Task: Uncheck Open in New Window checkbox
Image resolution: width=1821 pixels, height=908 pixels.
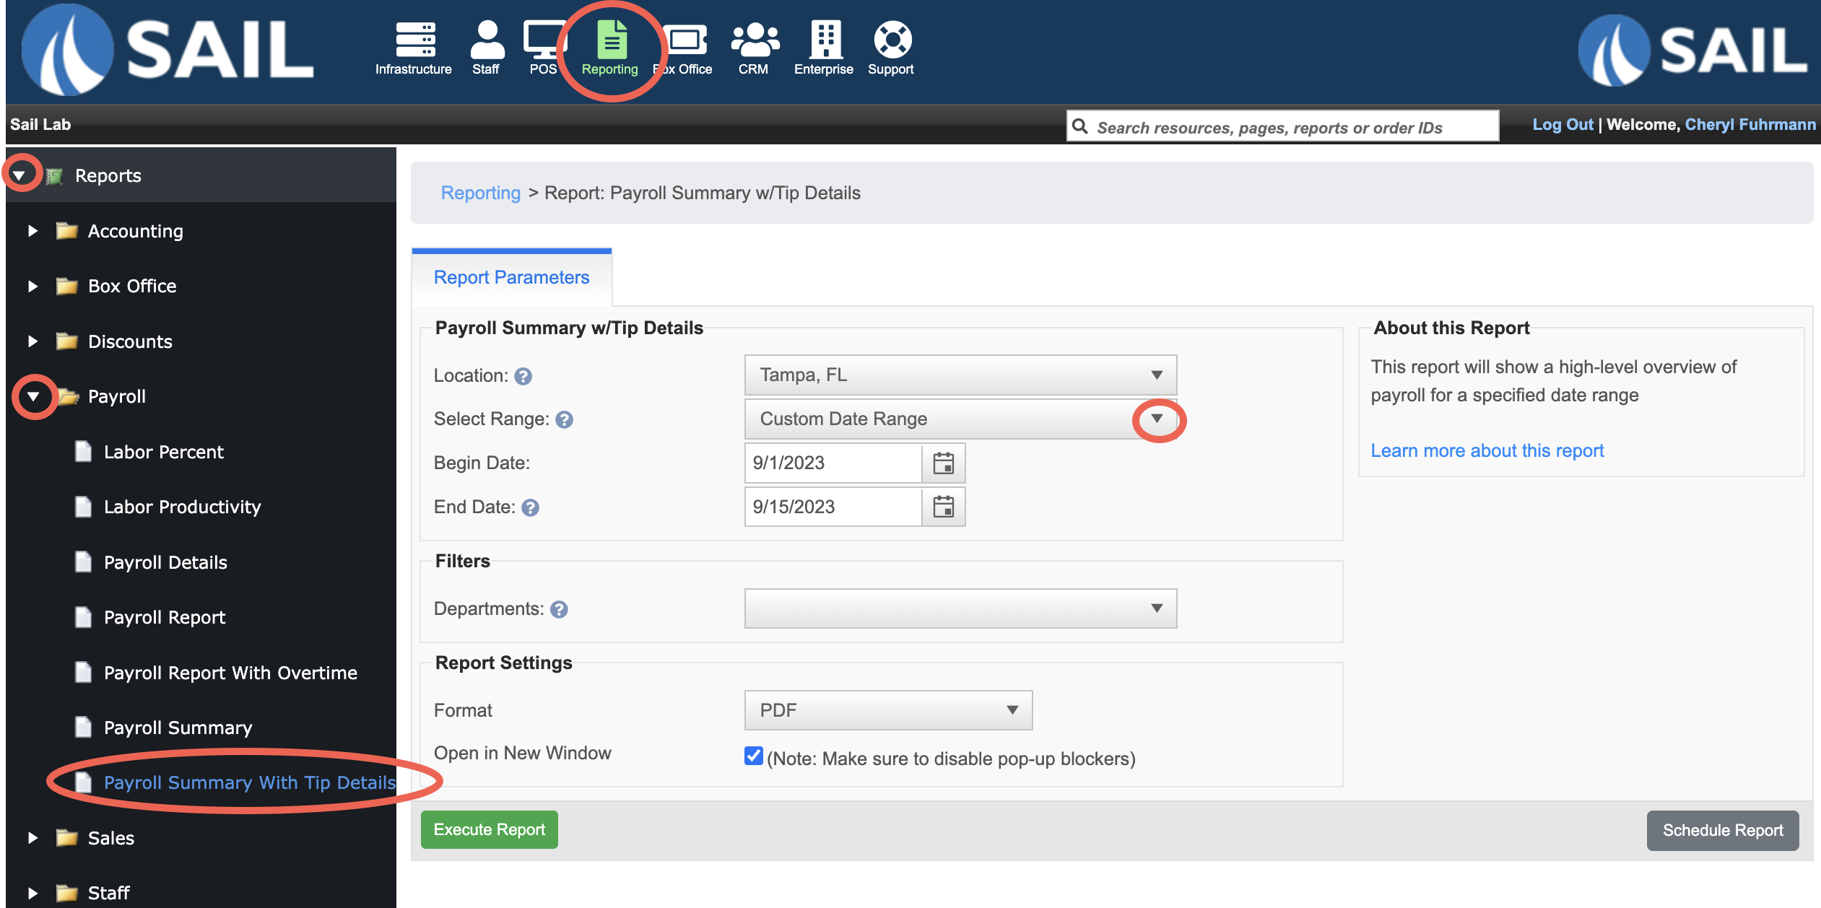Action: click(x=753, y=756)
